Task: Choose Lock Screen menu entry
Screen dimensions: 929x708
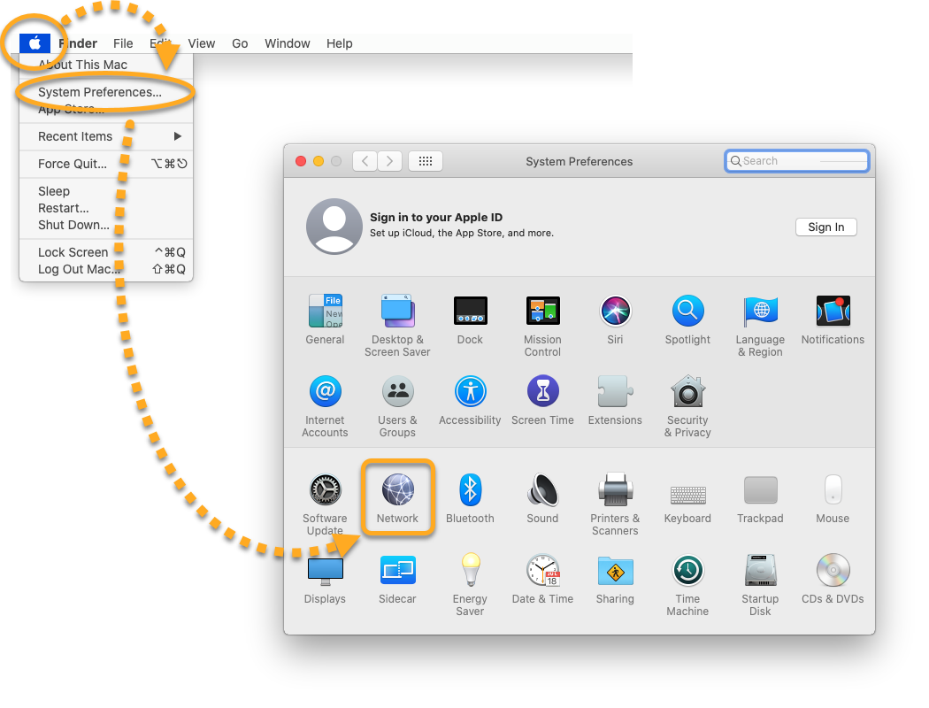Action: (x=106, y=252)
